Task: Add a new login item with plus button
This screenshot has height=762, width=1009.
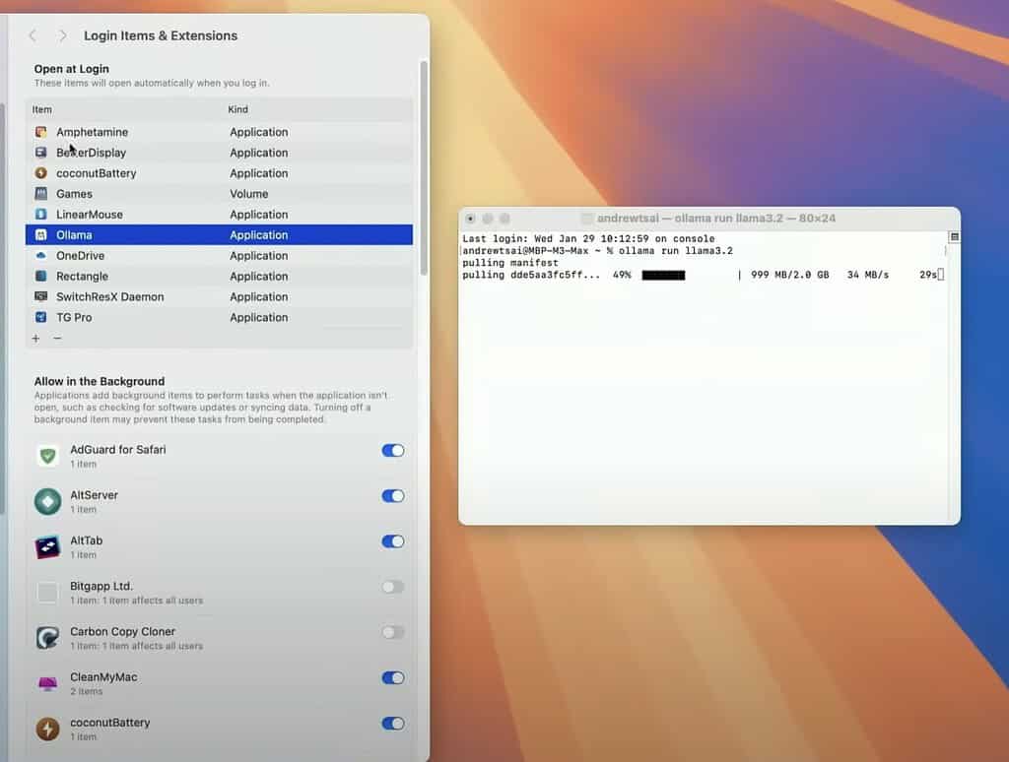Action: coord(34,337)
